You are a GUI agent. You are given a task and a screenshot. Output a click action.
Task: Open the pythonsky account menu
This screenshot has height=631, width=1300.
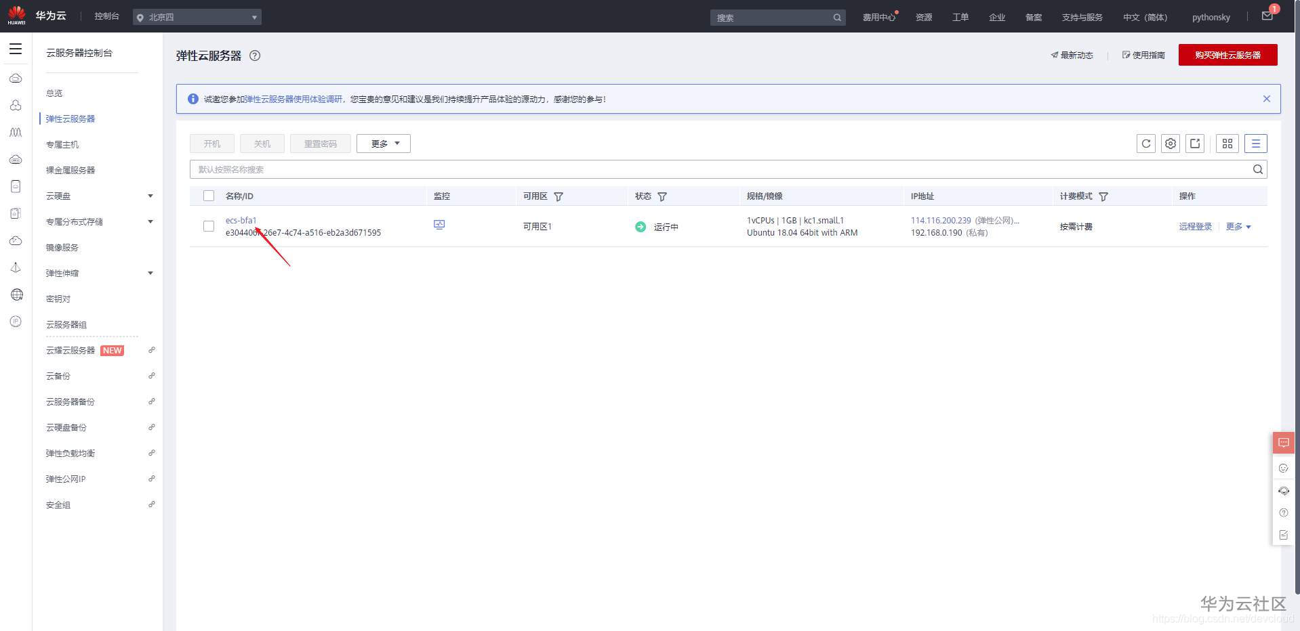click(x=1211, y=17)
